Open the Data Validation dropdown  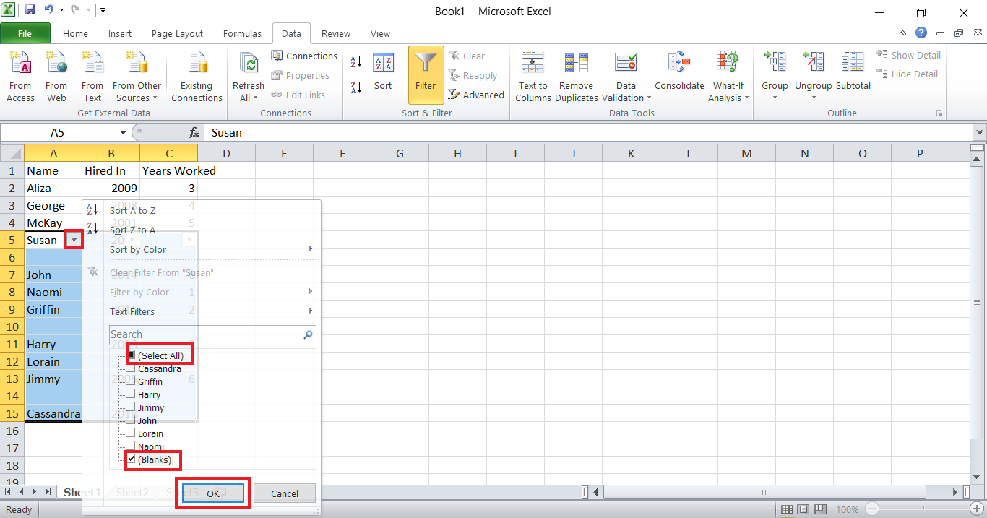tap(625, 74)
